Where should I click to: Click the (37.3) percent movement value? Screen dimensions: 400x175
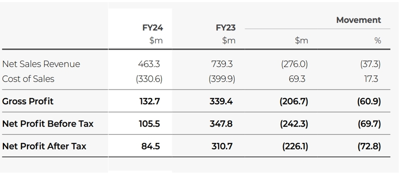pyautogui.click(x=370, y=64)
